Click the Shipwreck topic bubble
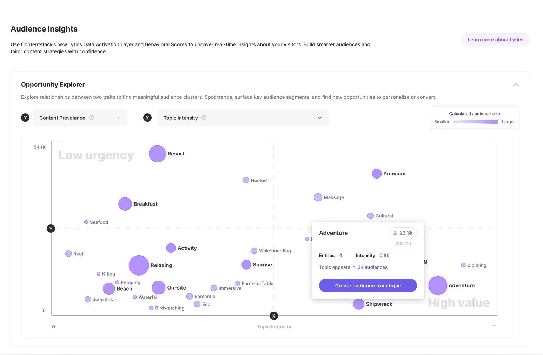The image size is (543, 355). (x=358, y=304)
